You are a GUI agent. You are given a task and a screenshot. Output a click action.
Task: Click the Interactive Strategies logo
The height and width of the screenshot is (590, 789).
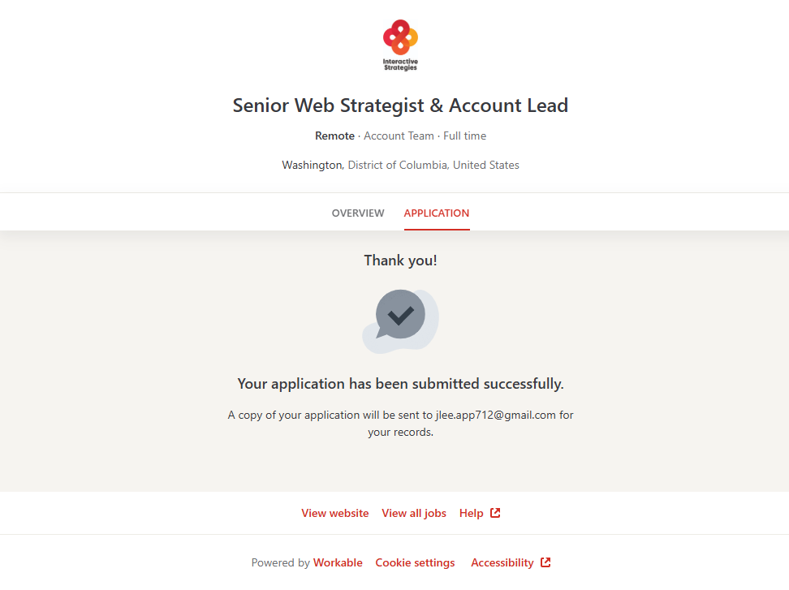pyautogui.click(x=400, y=45)
